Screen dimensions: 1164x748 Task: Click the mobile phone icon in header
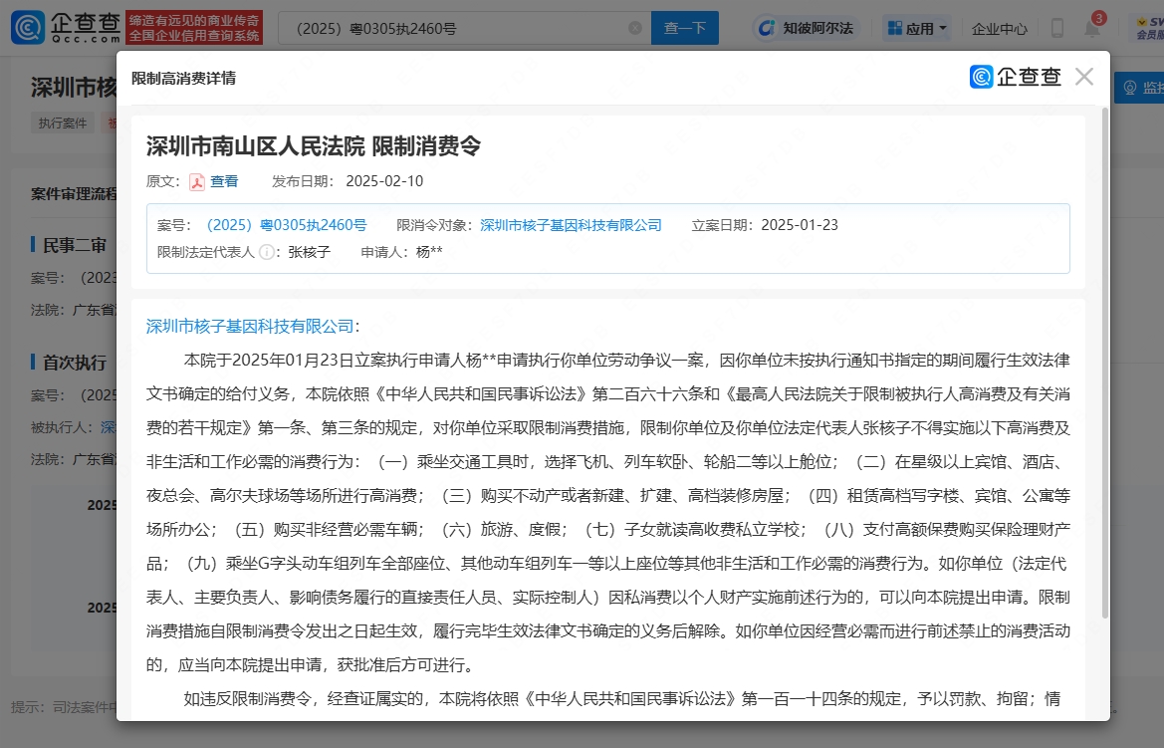(1057, 28)
